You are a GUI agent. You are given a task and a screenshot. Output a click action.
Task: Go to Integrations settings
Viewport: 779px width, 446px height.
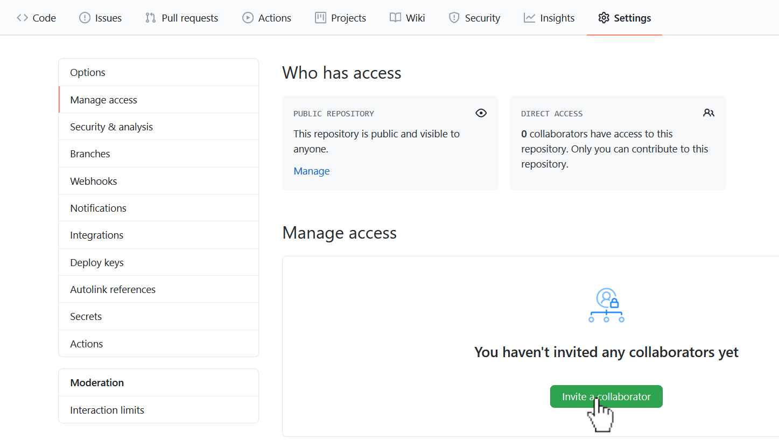coord(159,235)
